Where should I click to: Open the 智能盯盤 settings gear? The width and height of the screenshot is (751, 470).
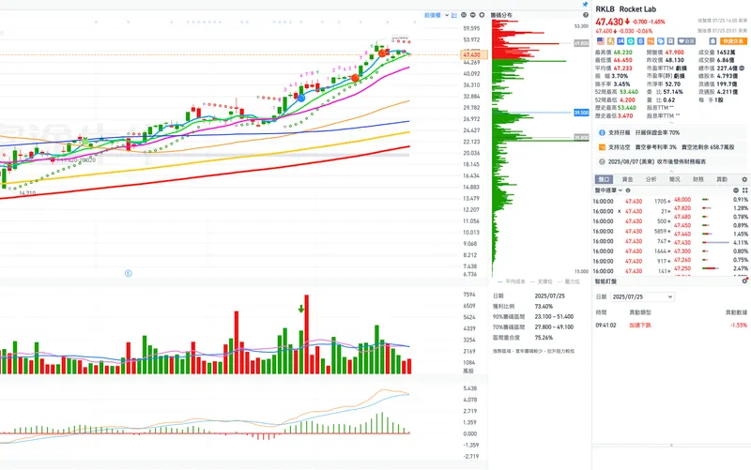pyautogui.click(x=744, y=280)
